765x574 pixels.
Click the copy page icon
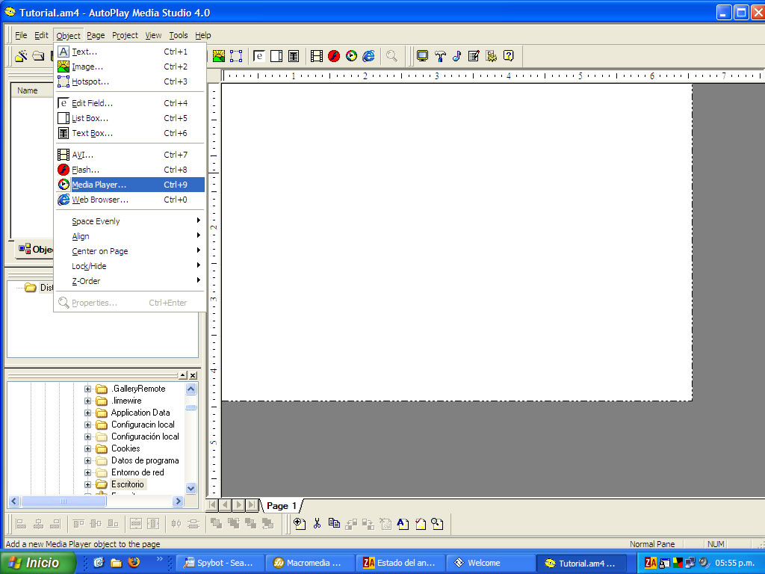[334, 524]
